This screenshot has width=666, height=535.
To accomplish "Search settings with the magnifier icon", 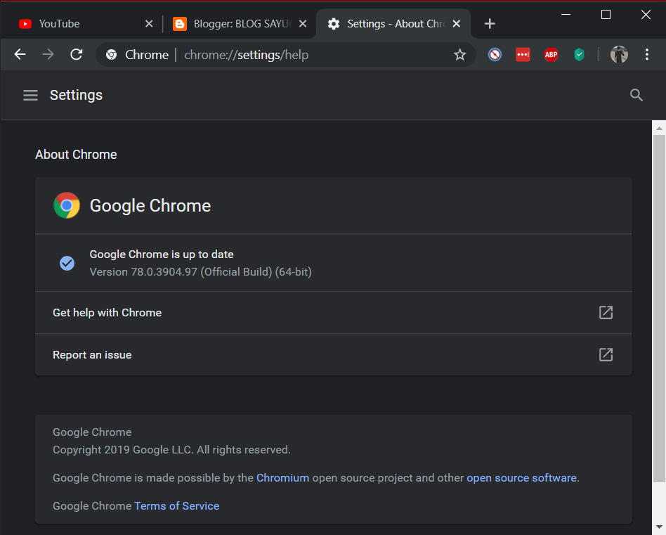I will click(636, 95).
